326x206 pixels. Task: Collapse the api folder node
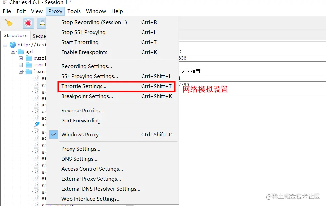[13, 51]
